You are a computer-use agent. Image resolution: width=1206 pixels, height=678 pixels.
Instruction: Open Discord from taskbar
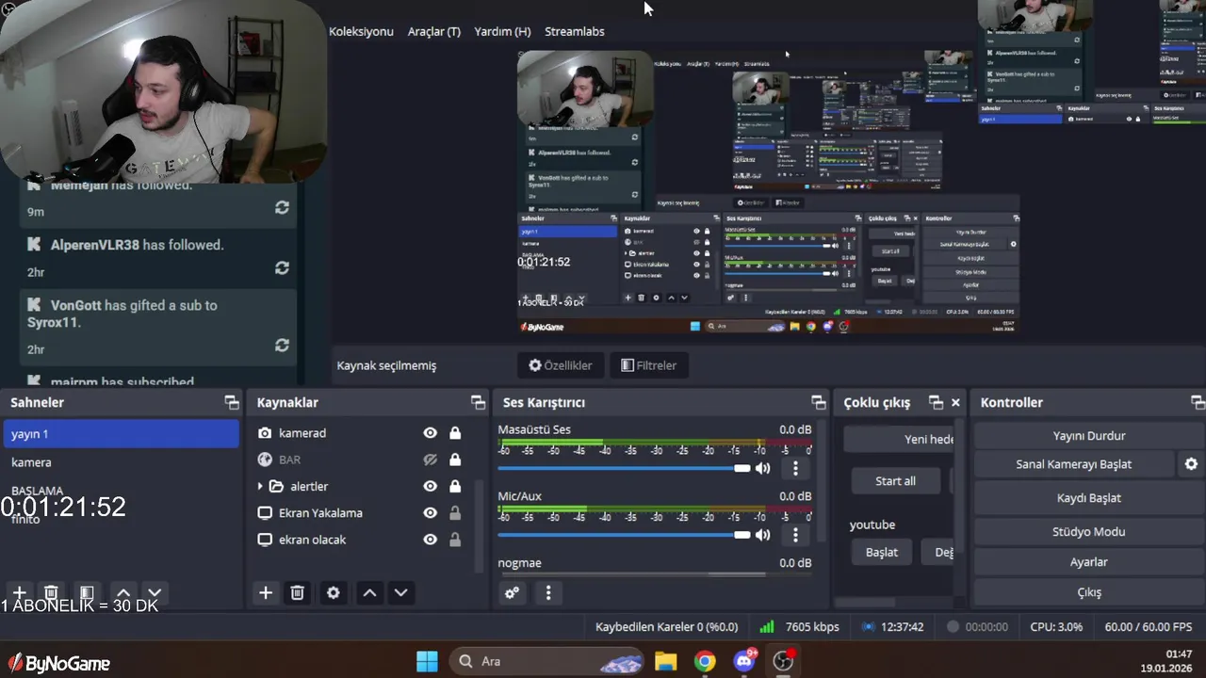tap(744, 661)
